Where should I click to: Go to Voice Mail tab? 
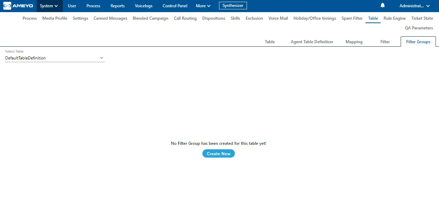click(x=278, y=18)
